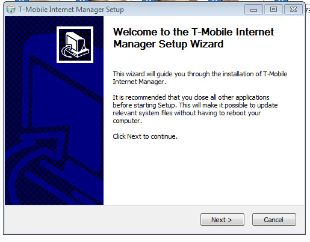The height and width of the screenshot is (242, 310).
Task: Click the background window strip above the dialog
Action: click(x=155, y=1)
